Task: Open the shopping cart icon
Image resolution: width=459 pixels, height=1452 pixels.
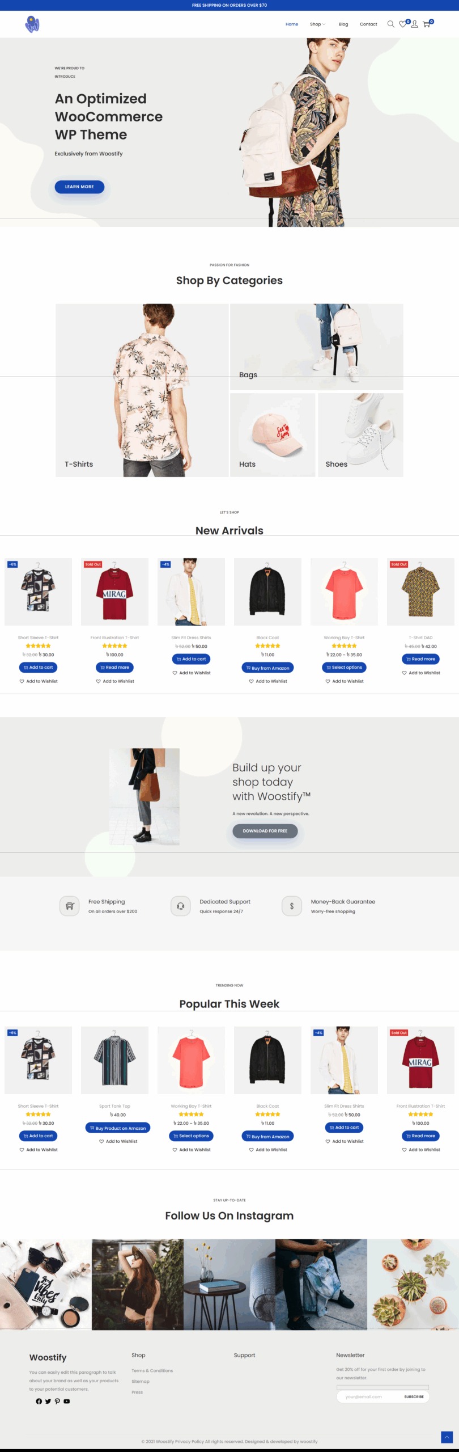Action: (427, 24)
